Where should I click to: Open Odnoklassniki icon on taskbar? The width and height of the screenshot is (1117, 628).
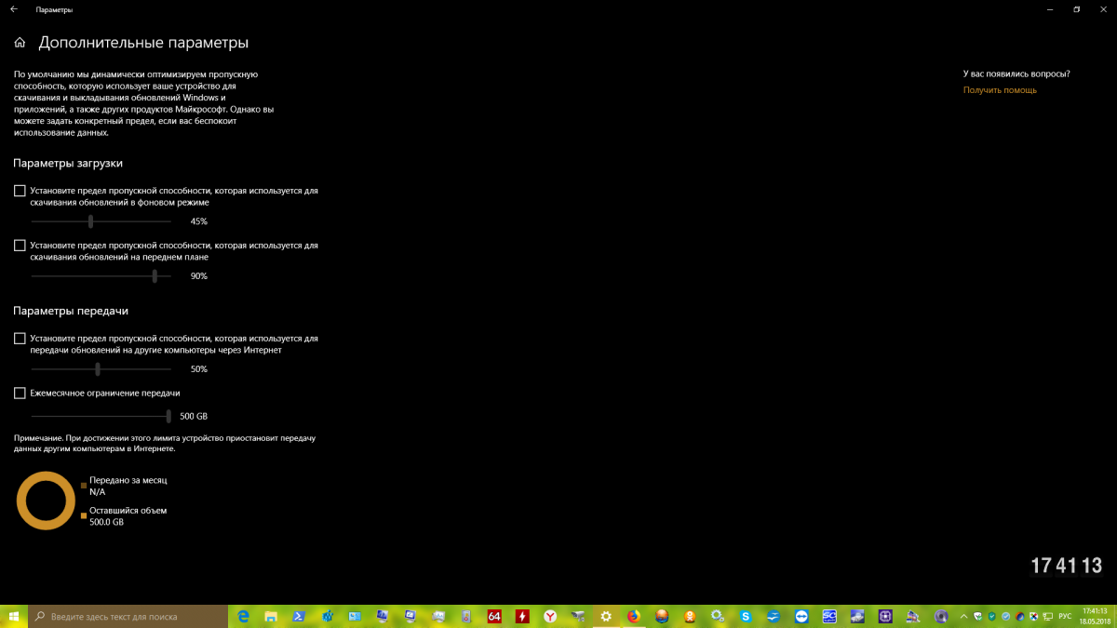(690, 616)
